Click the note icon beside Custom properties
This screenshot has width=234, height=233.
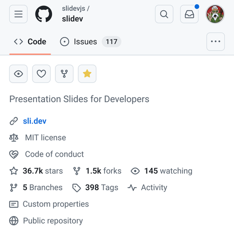click(x=14, y=204)
